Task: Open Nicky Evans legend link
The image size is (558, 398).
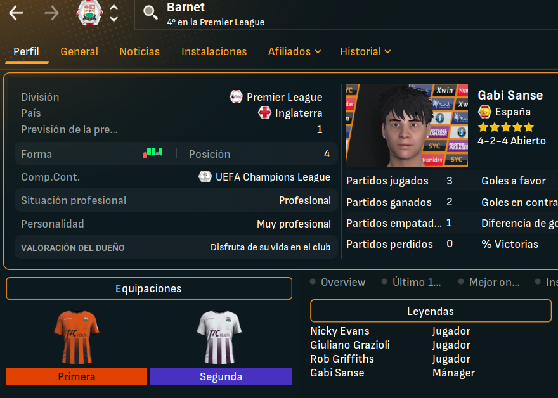Action: [x=340, y=331]
